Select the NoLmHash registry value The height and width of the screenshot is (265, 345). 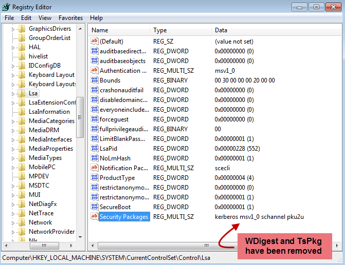point(115,158)
